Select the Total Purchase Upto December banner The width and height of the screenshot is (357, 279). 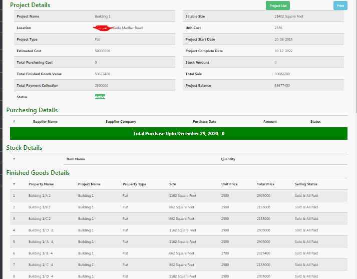coord(178,134)
